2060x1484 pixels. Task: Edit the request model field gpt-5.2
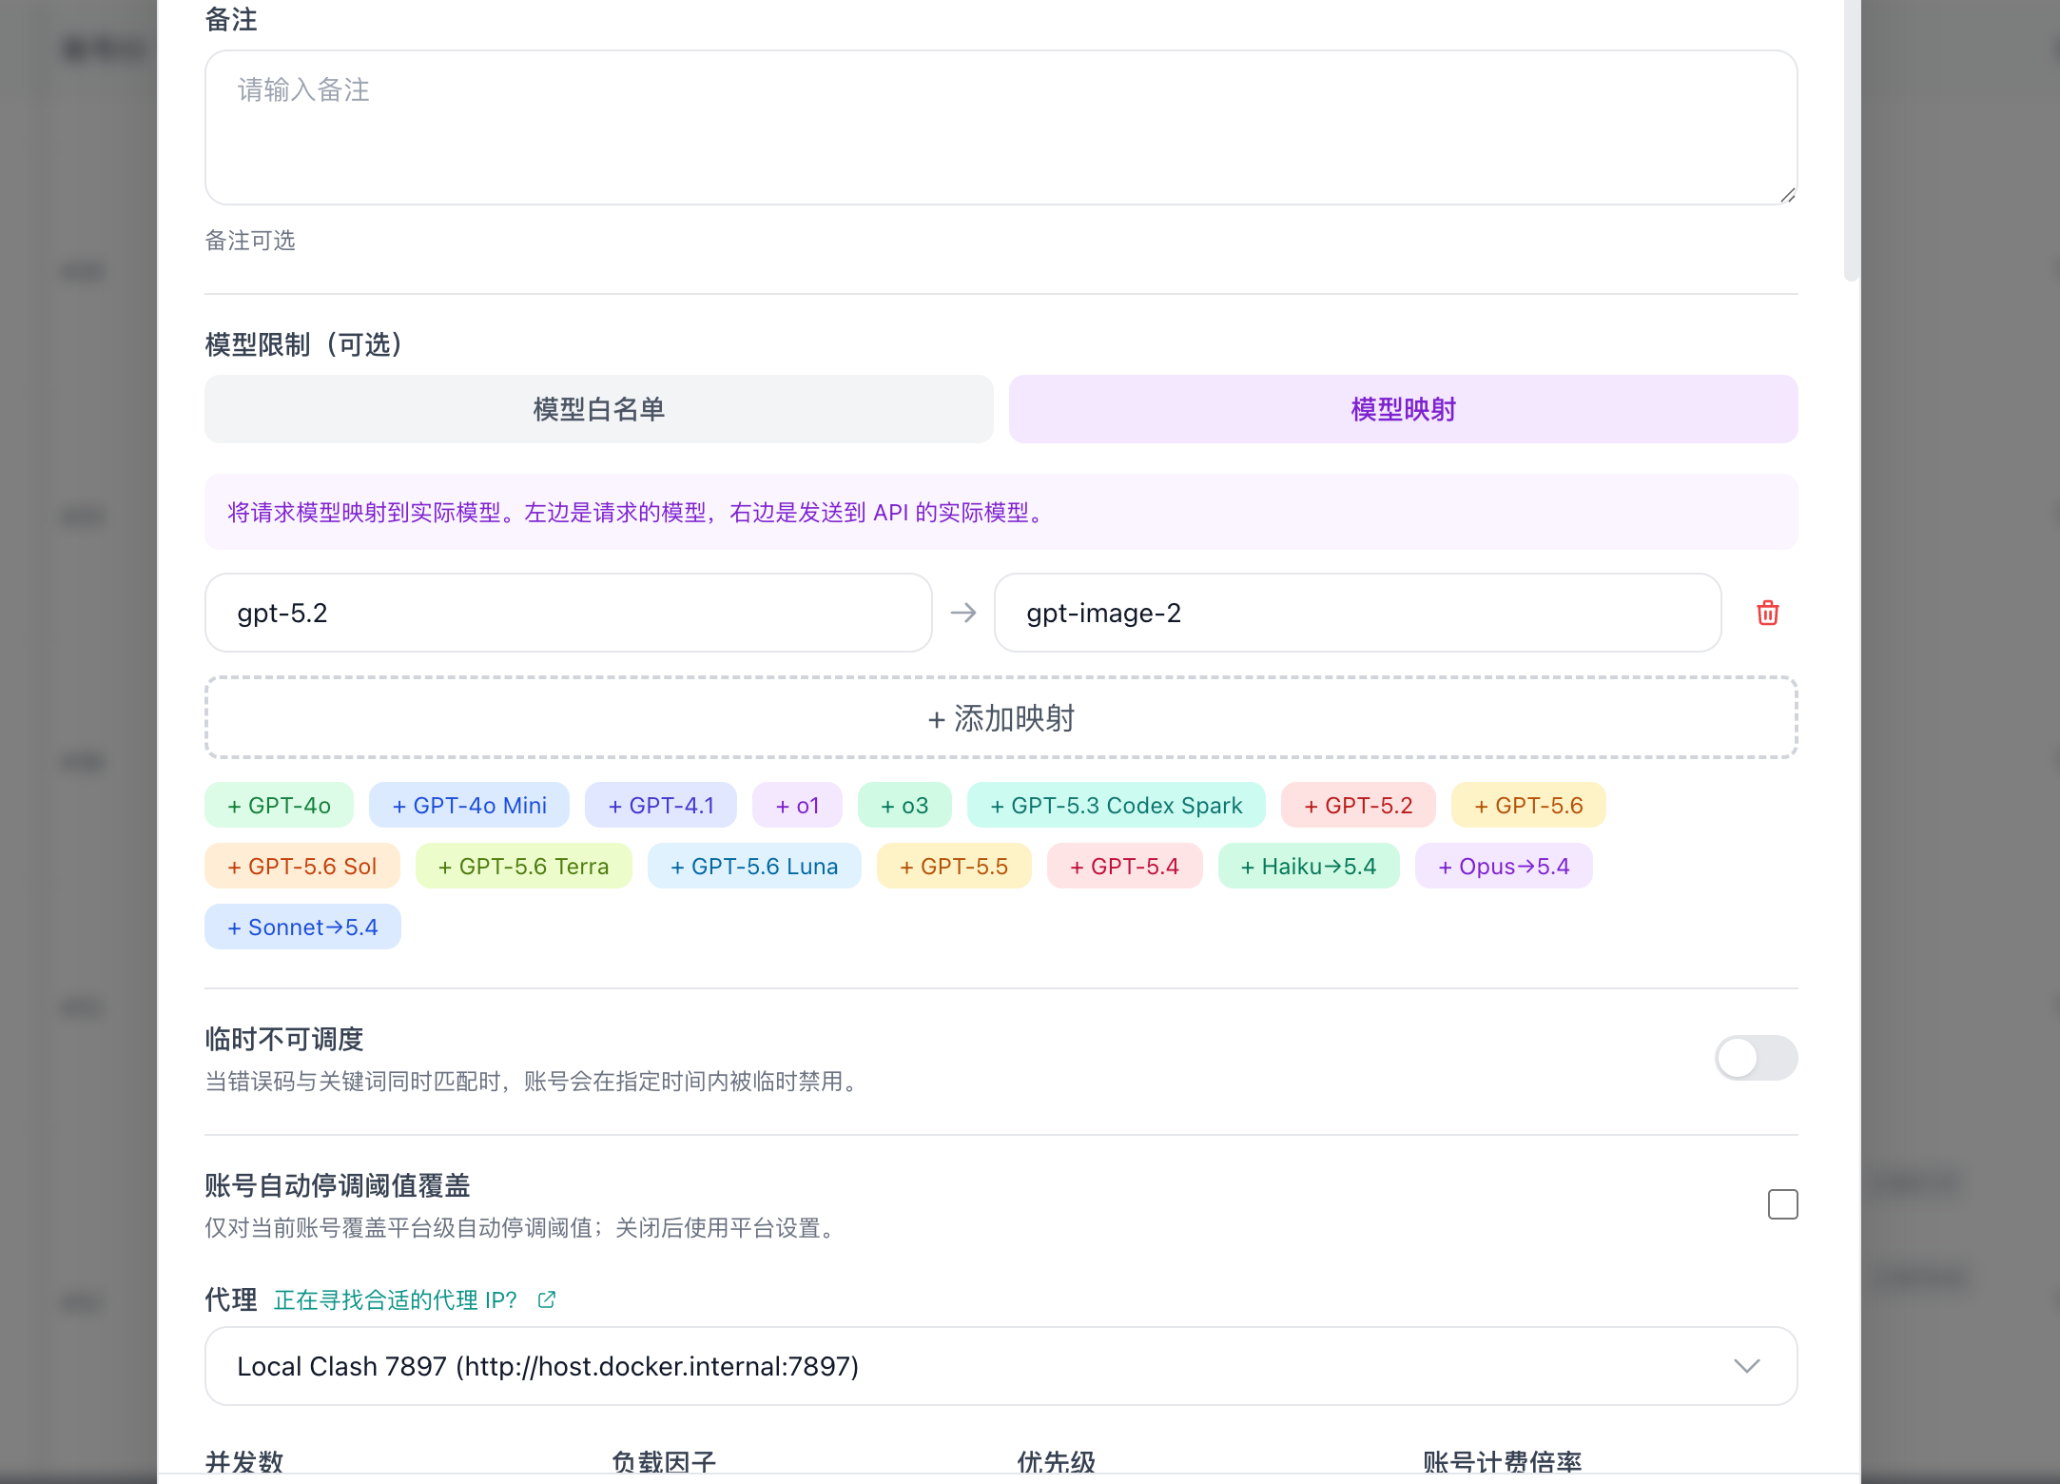tap(568, 613)
